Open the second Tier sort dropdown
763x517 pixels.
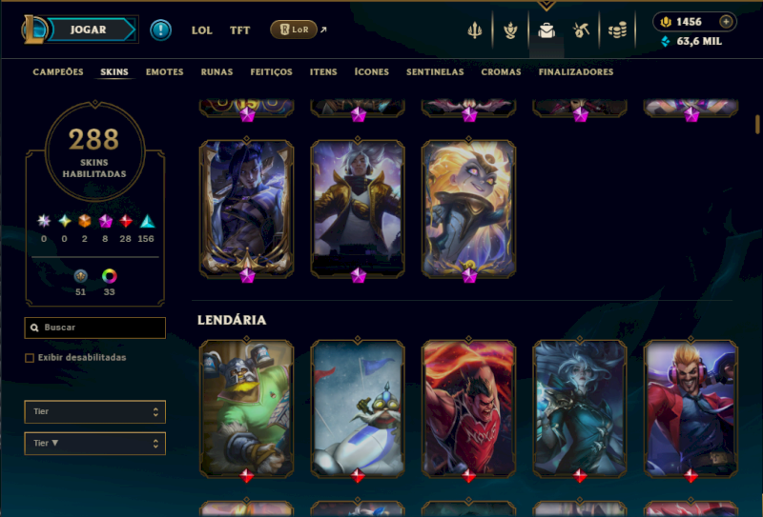94,444
